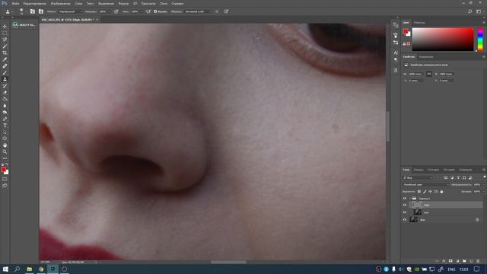Create a new layer with the icon
The width and height of the screenshot is (487, 274).
[471, 261]
